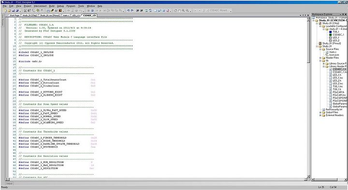
Task: Expand the External Headers folder node
Action: [320, 115]
